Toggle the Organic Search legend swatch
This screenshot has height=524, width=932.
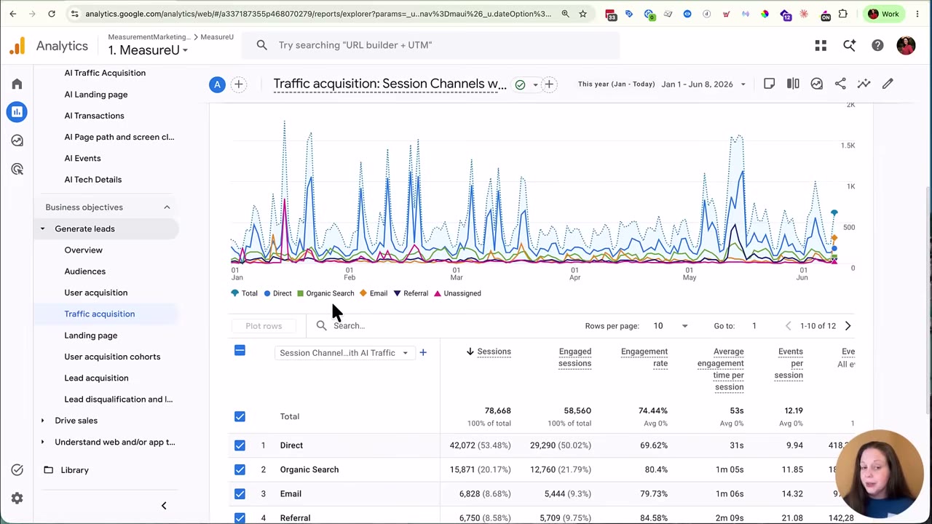[x=300, y=293]
